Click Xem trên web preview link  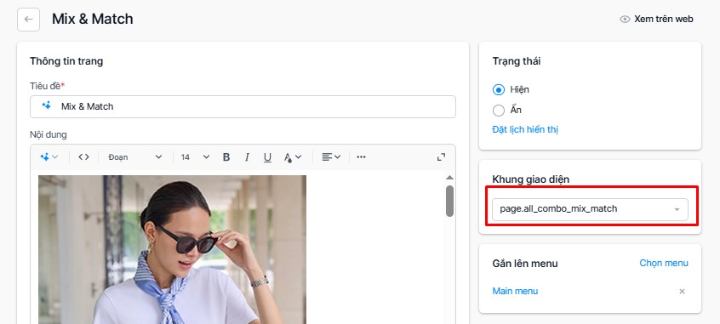click(657, 20)
